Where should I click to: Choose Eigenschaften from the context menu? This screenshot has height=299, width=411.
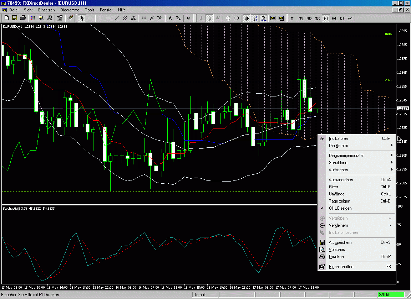click(x=341, y=267)
